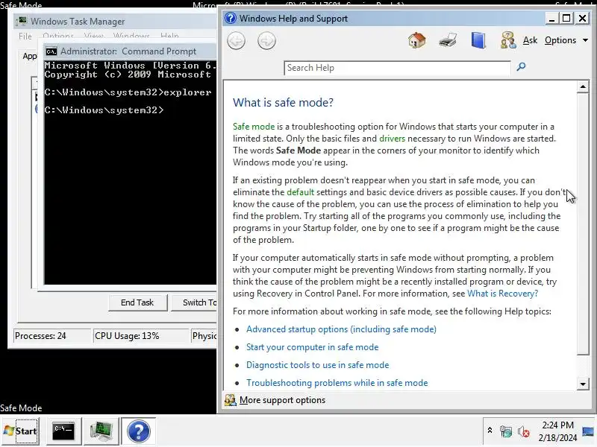Open 'Diagnostic tools to use in safe mode'
This screenshot has width=597, height=447.
(318, 365)
